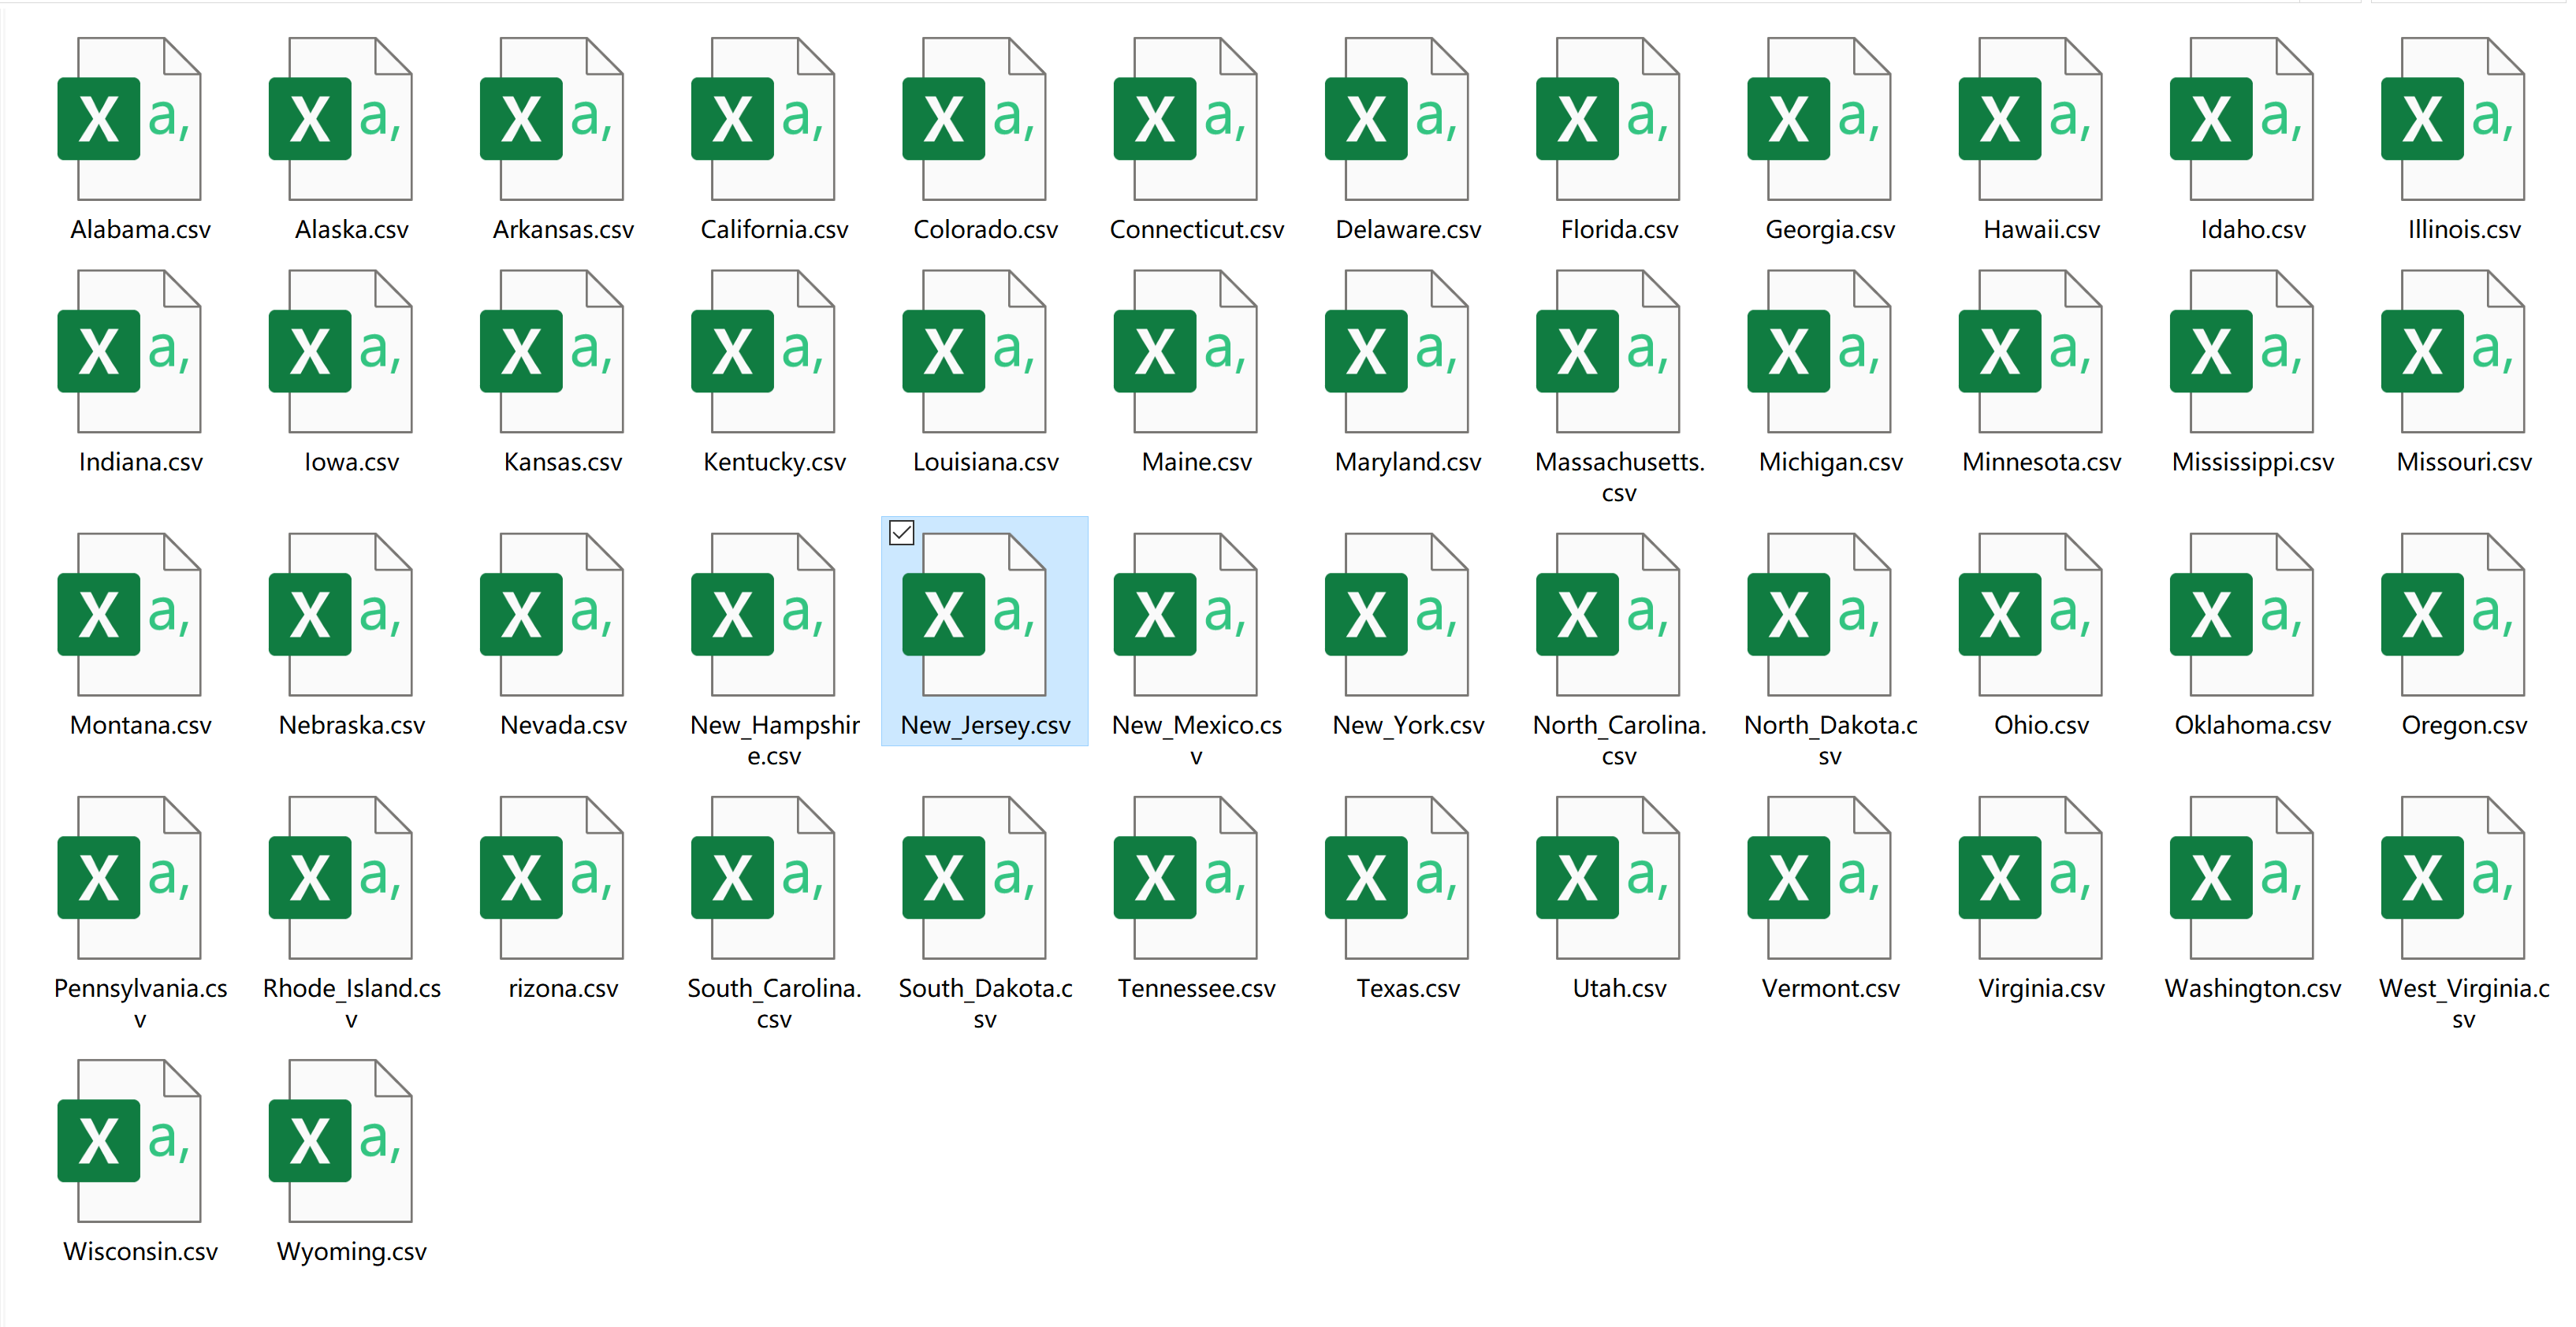Click the 'Idaho.csv' file name label
This screenshot has height=1327, width=2576.
[2253, 229]
